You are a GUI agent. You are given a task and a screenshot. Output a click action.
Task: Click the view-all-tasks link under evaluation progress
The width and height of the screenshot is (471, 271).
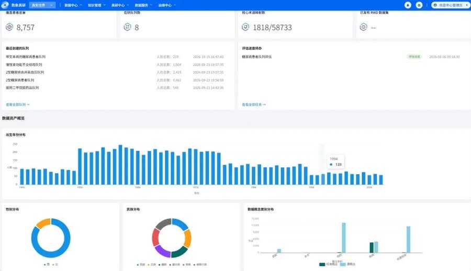coord(254,105)
